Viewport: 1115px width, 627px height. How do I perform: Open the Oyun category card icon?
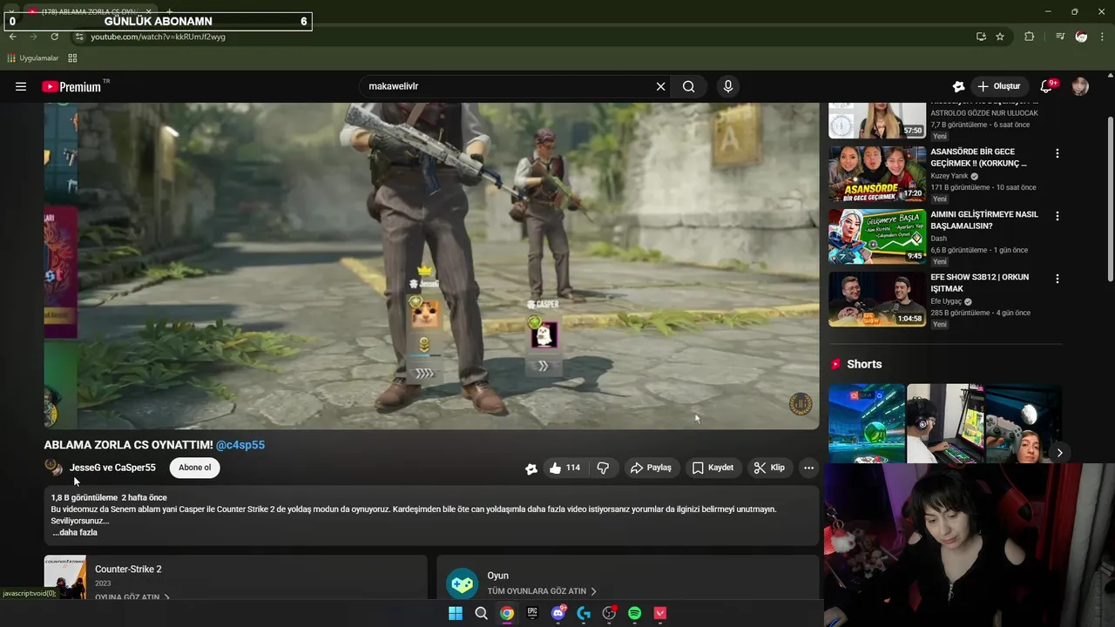(x=462, y=583)
